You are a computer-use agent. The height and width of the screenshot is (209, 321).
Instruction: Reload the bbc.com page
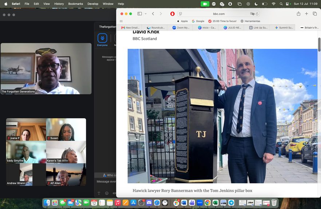click(257, 14)
